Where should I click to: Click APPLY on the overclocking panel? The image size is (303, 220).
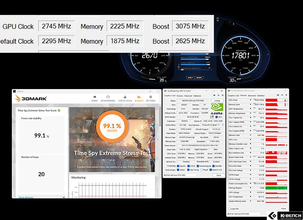[190, 78]
